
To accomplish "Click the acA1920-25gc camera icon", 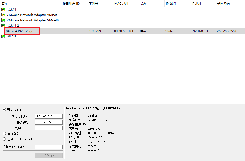I will coord(8,31).
